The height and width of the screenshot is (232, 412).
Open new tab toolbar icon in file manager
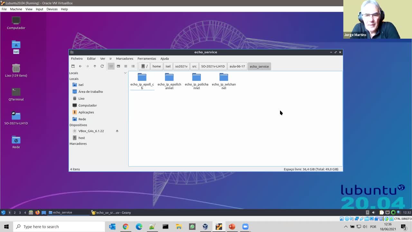[73, 66]
